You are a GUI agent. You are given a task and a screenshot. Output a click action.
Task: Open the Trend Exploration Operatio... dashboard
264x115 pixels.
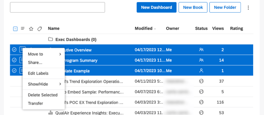pyautogui.click(x=94, y=82)
